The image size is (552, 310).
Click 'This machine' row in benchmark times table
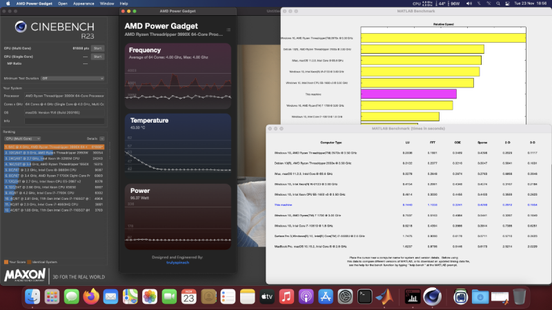tap(406, 205)
